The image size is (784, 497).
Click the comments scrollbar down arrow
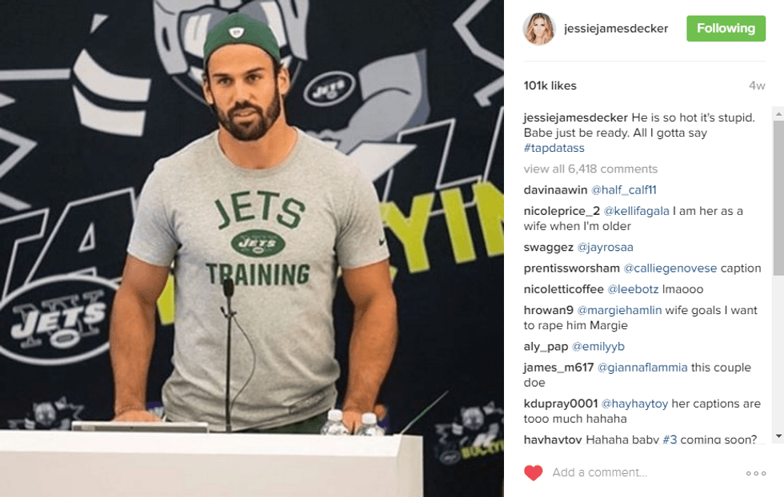pos(778,436)
